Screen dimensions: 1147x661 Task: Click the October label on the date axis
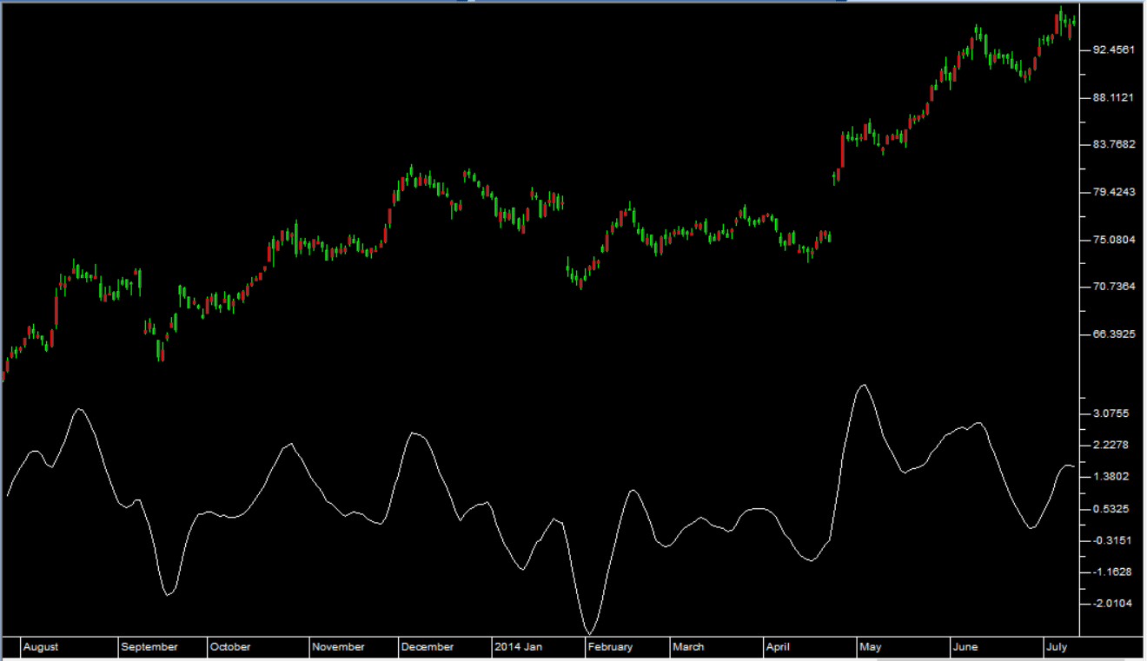click(230, 647)
